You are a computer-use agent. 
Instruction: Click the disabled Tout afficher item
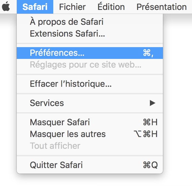(55, 146)
